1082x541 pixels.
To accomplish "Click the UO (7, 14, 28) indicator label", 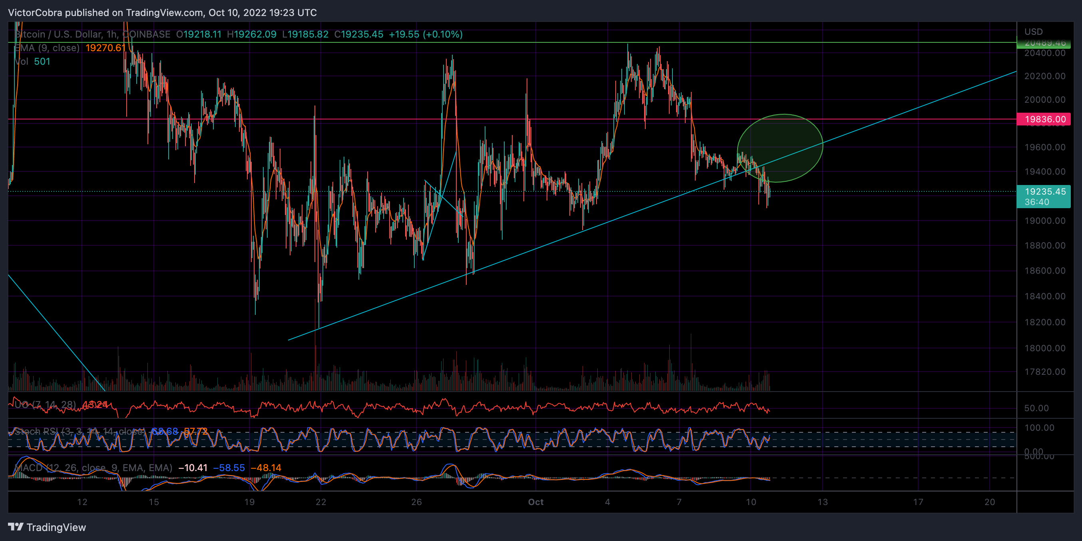I will click(45, 404).
